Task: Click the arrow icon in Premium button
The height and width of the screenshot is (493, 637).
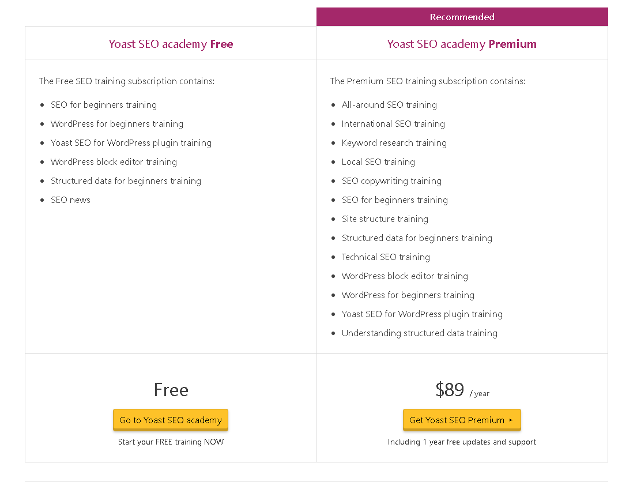Action: 511,420
